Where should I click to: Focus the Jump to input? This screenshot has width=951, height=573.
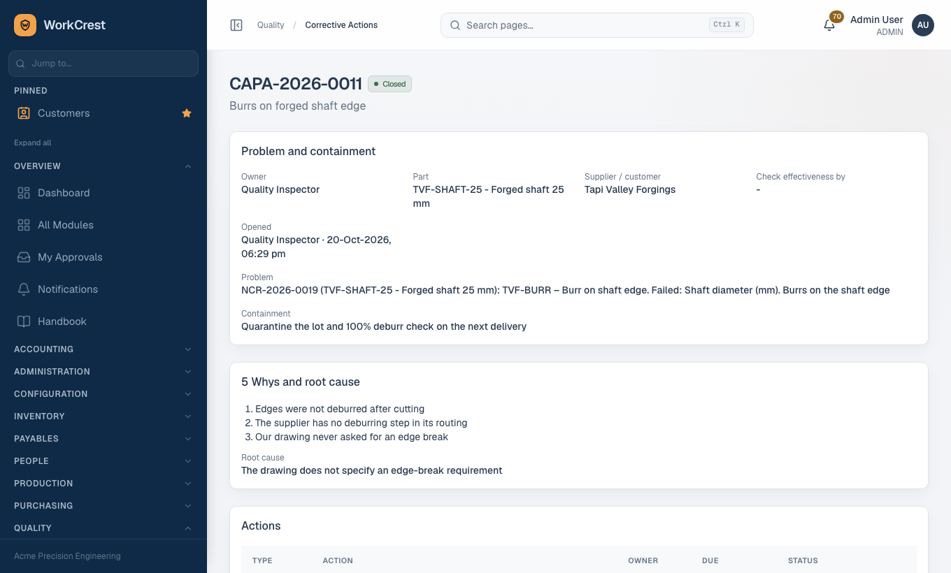(103, 64)
